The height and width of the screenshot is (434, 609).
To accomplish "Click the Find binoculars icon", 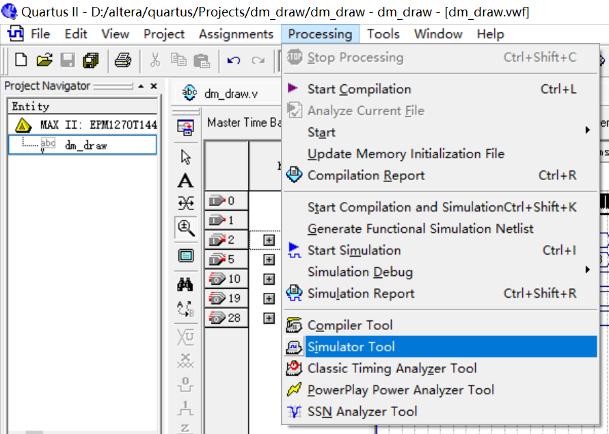I will [x=185, y=285].
